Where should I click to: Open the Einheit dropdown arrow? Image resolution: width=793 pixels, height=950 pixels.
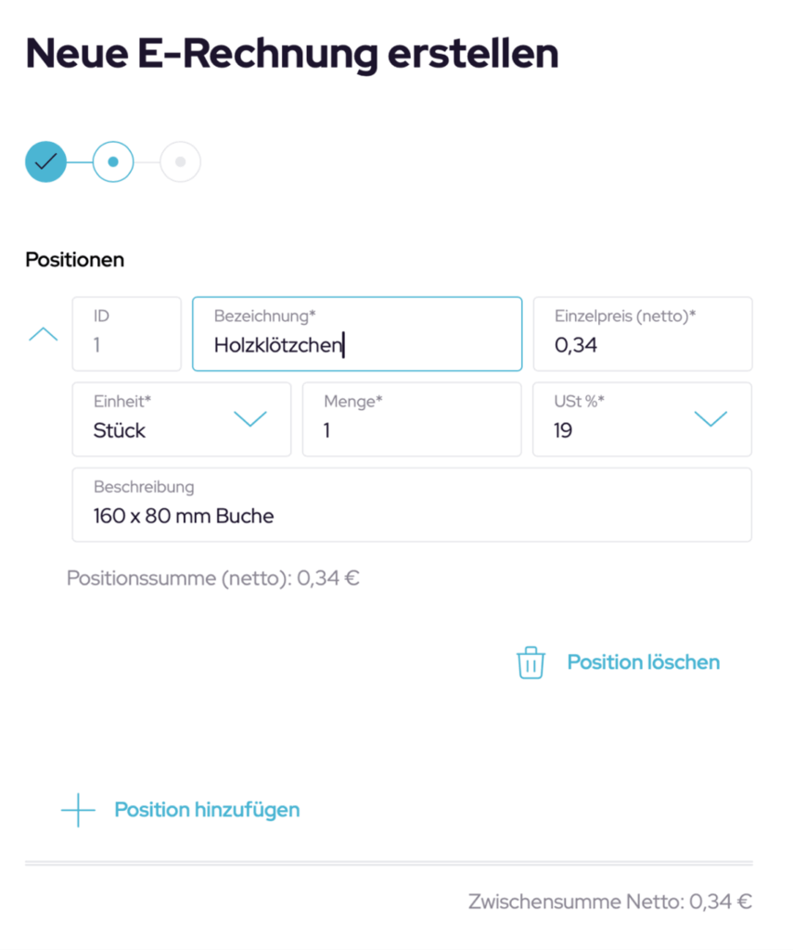(x=250, y=419)
